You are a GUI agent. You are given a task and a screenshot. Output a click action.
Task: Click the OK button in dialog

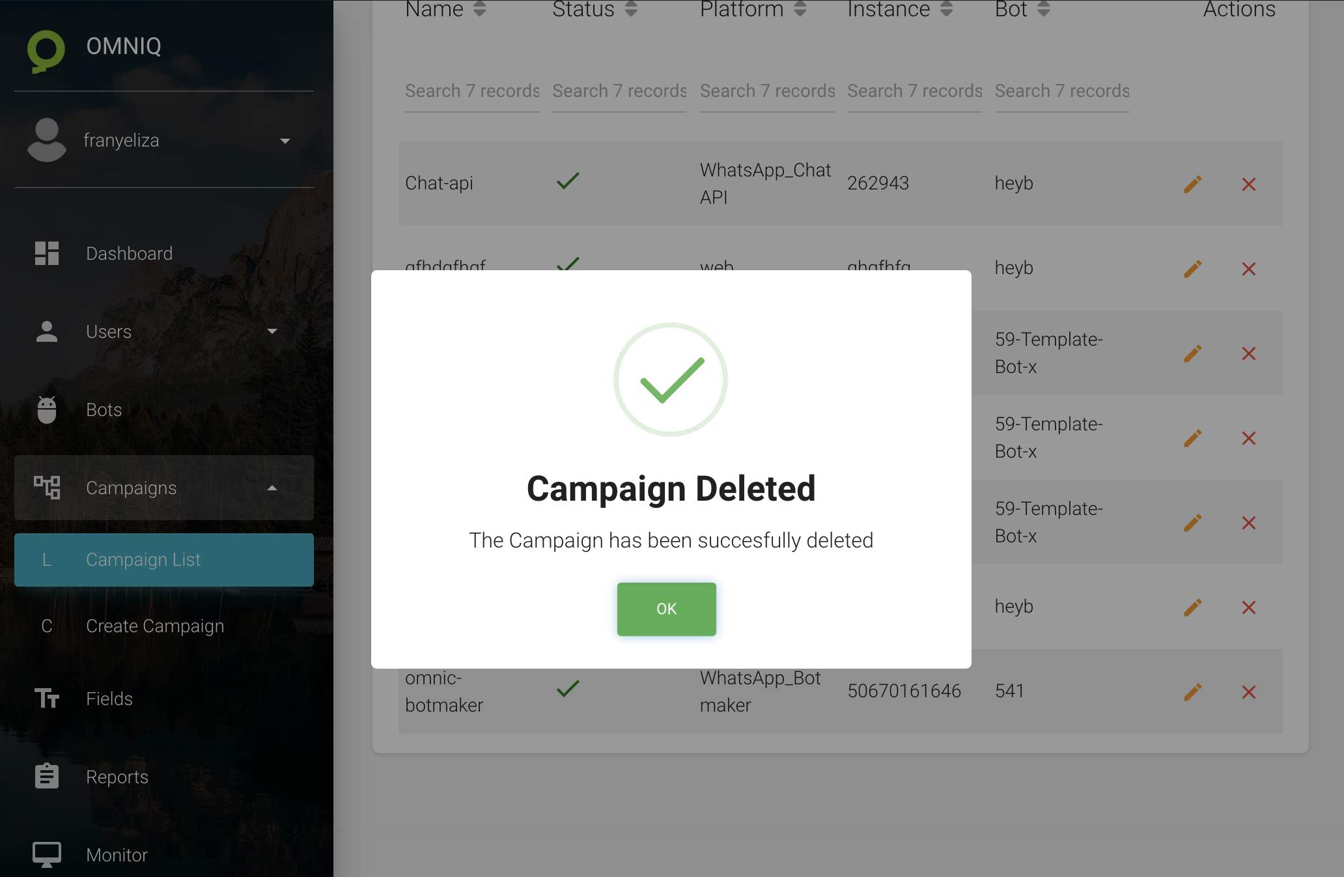tap(666, 609)
